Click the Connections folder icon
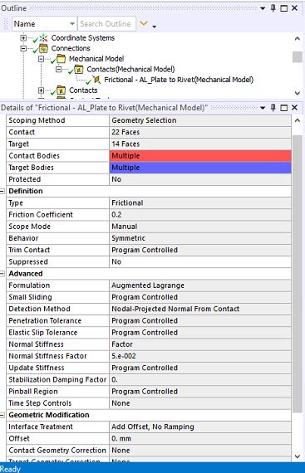Screen dimensions: 305x473 tap(44, 48)
